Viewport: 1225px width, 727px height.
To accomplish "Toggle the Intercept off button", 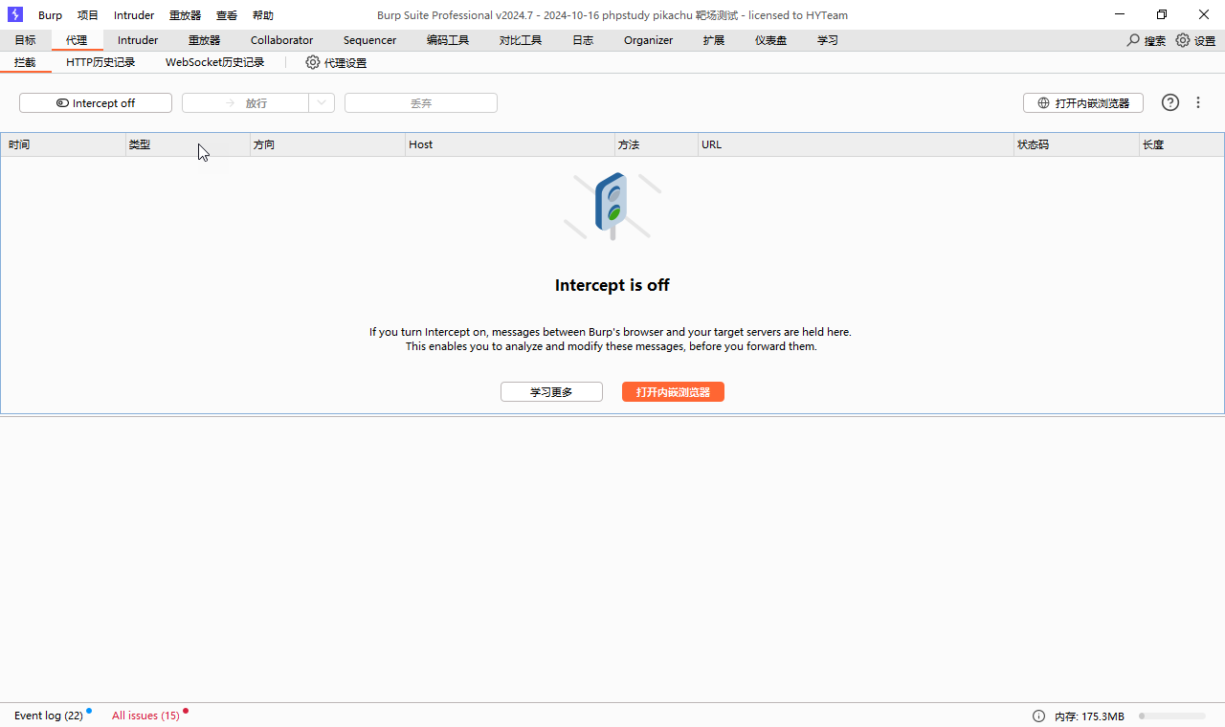I will click(x=96, y=103).
